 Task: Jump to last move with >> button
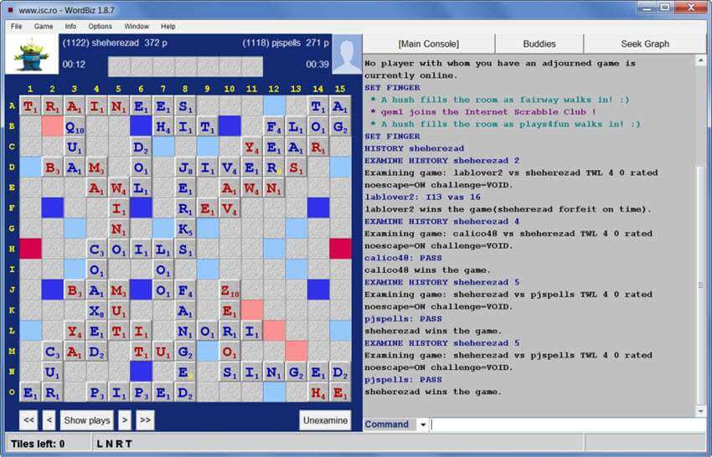[145, 420]
